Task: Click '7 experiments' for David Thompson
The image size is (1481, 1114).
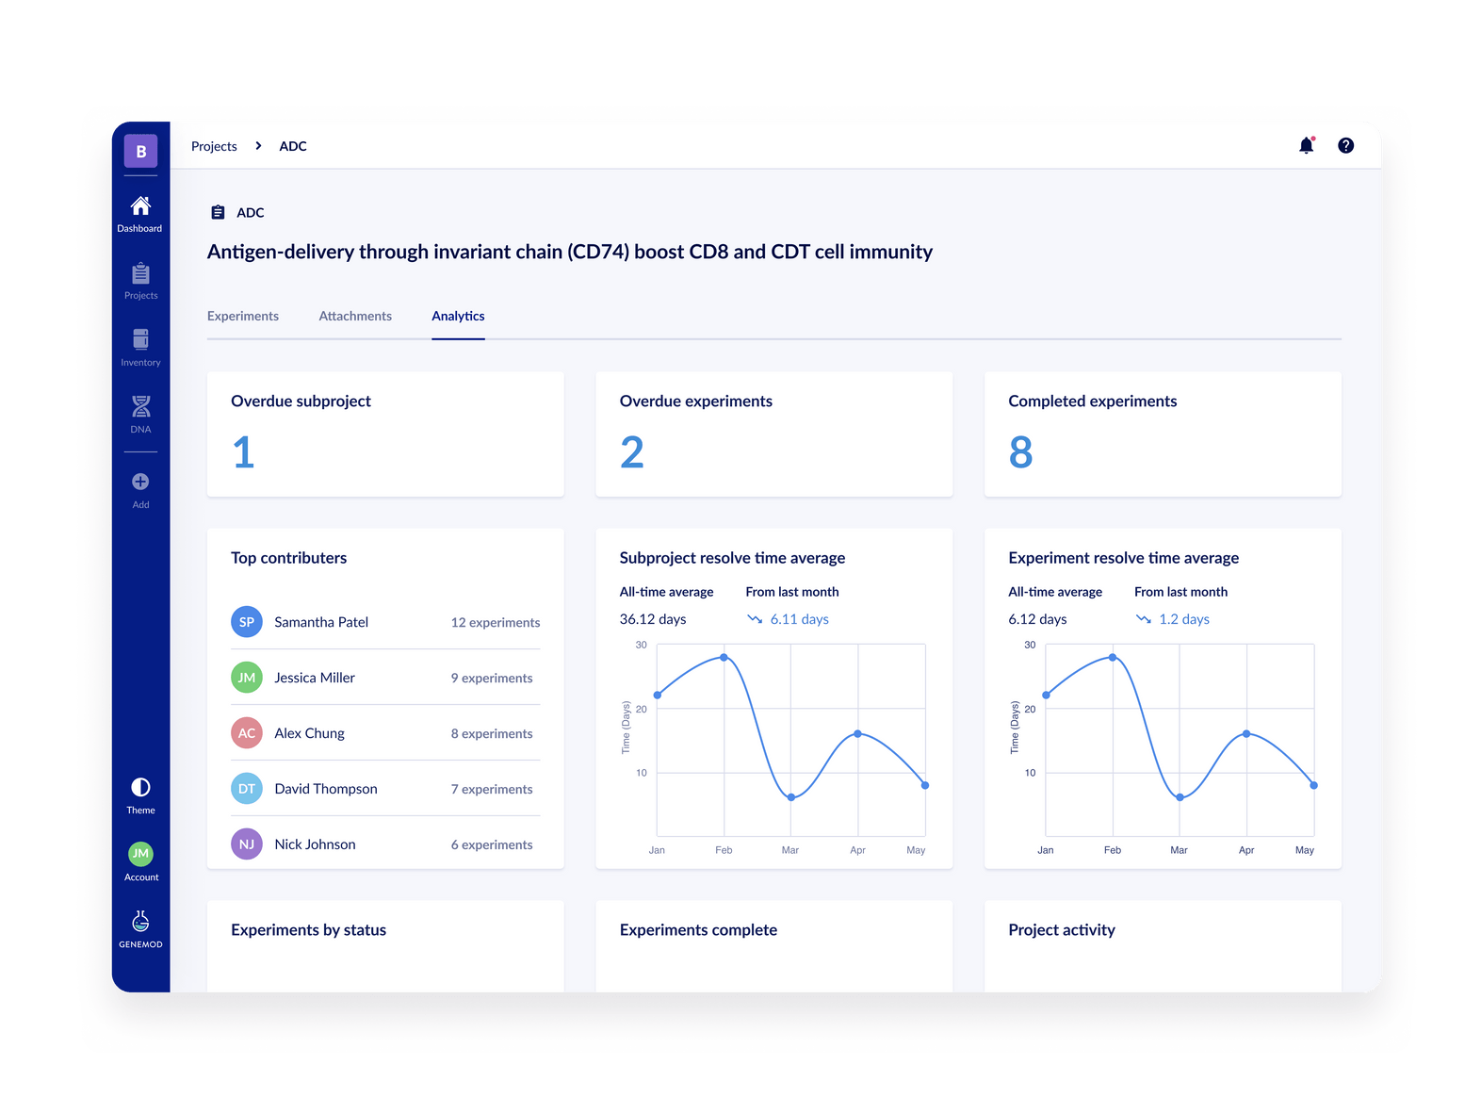Action: tap(492, 789)
